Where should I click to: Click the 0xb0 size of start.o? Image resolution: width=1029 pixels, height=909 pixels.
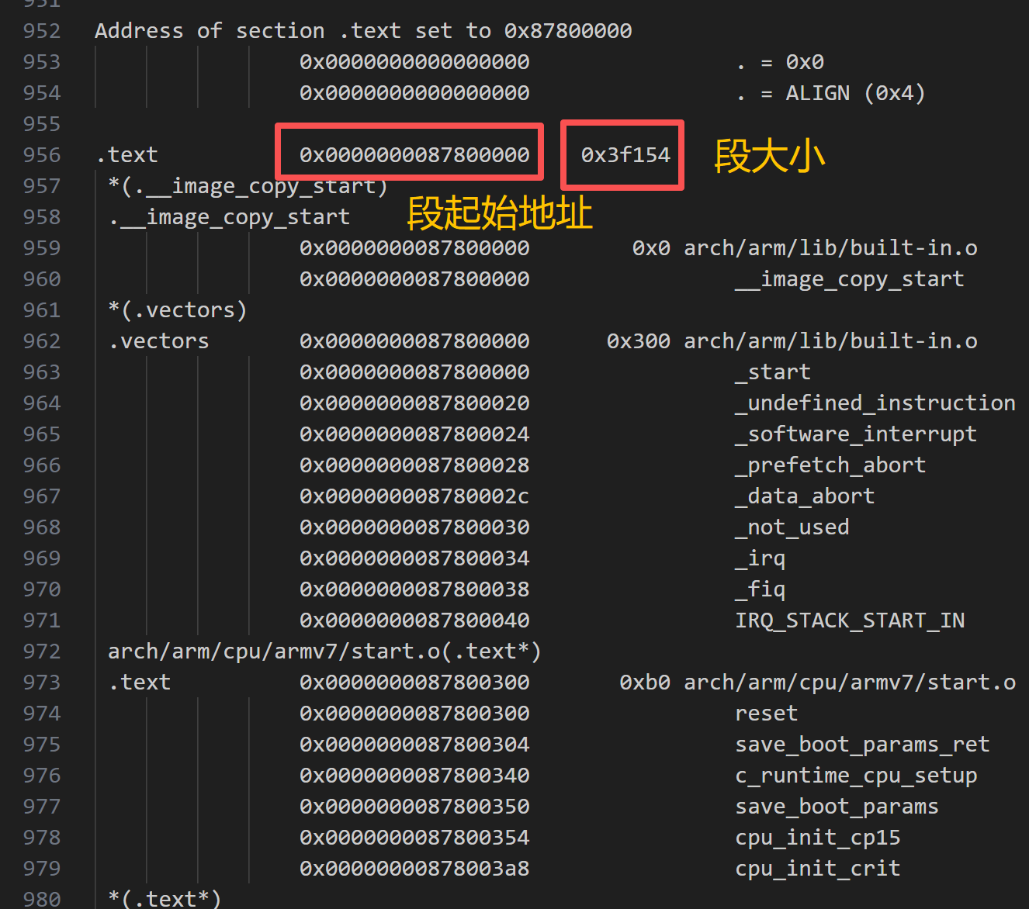pyautogui.click(x=644, y=683)
